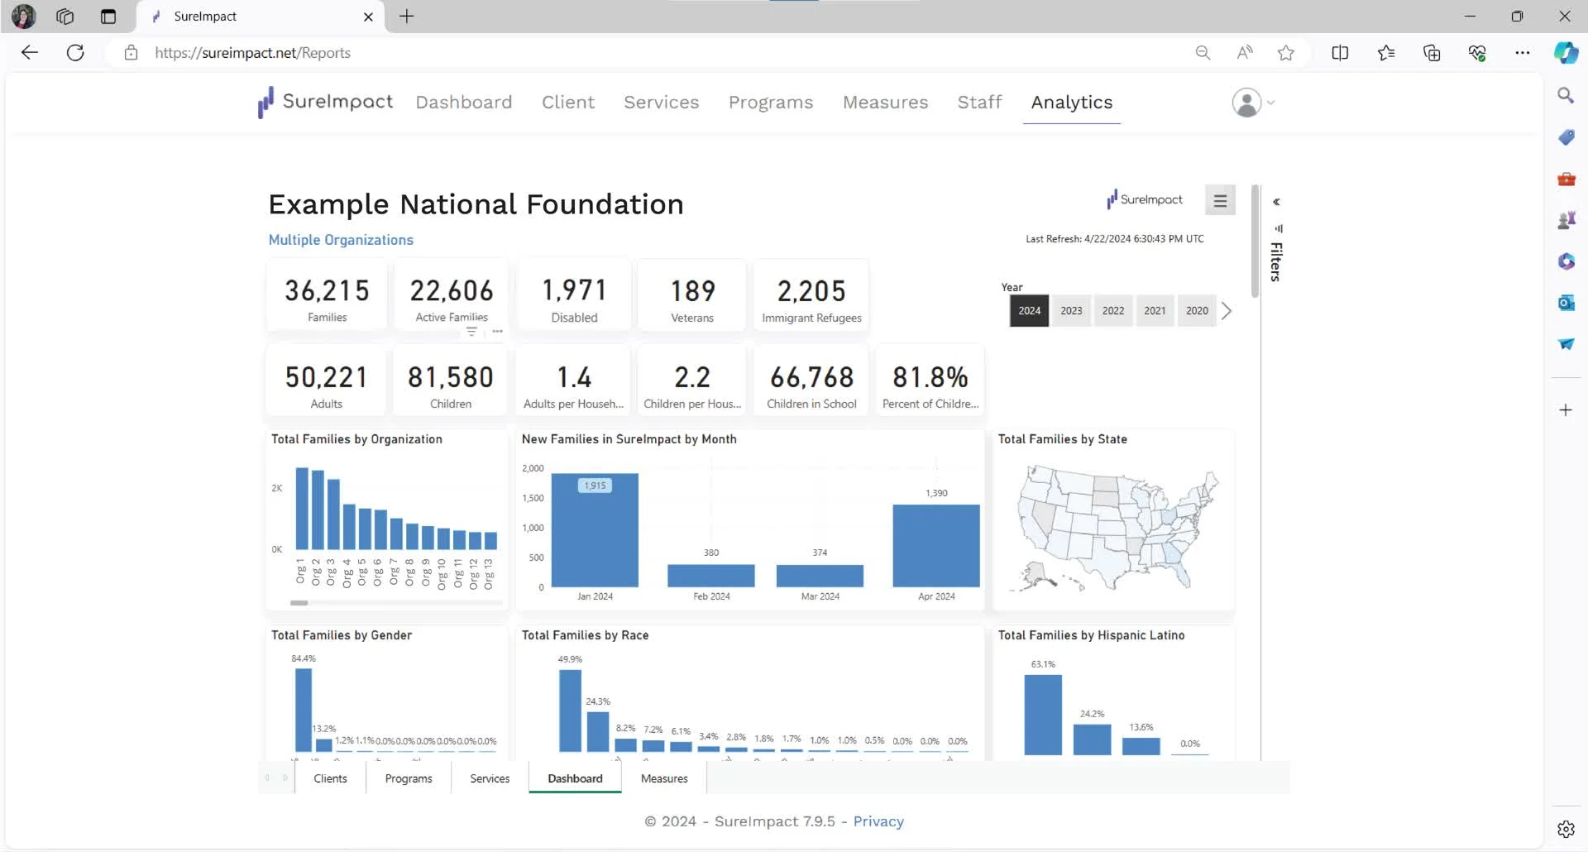Open the Privacy link in footer
1588x852 pixels.
[878, 821]
